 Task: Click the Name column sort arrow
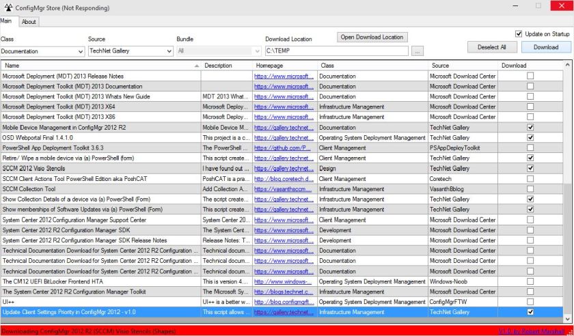point(197,65)
